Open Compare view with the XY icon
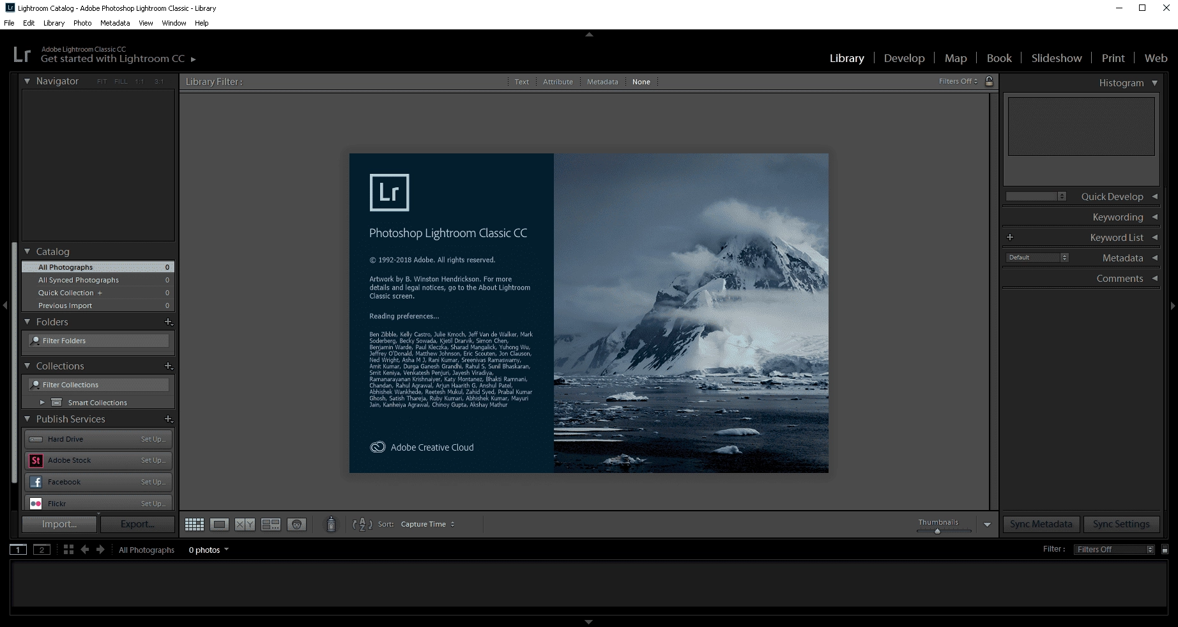Image resolution: width=1178 pixels, height=627 pixels. pos(245,524)
